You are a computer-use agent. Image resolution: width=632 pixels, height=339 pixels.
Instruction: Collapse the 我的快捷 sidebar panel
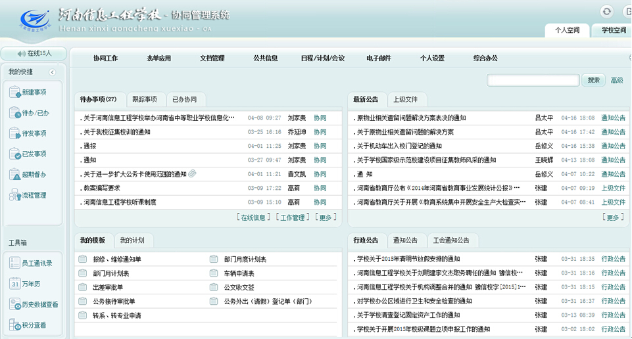53,72
